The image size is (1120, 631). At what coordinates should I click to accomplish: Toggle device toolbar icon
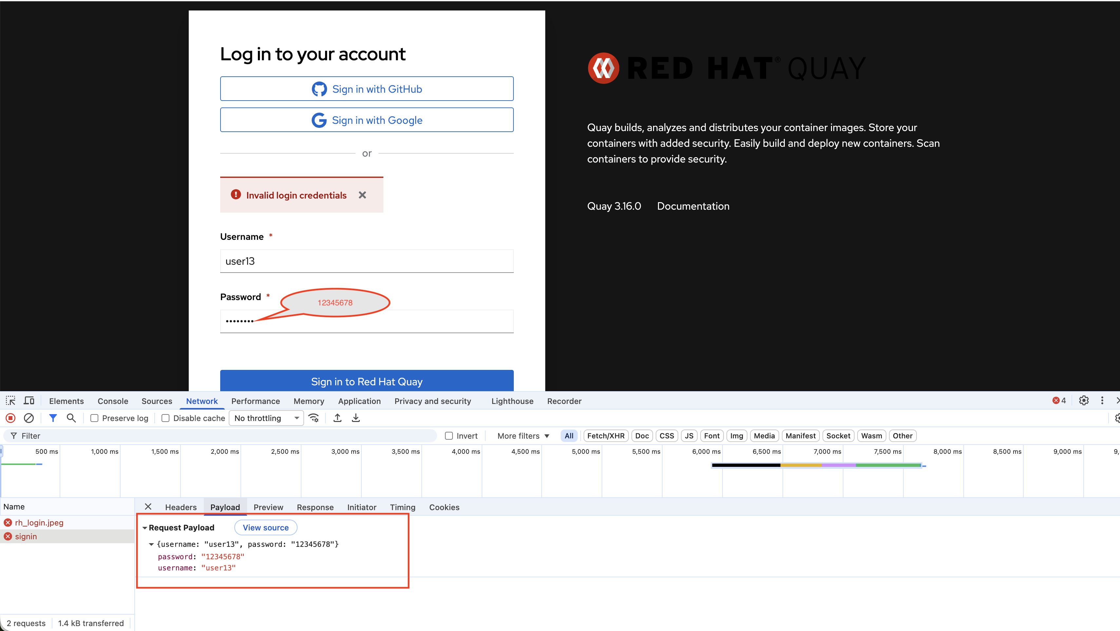pos(29,401)
